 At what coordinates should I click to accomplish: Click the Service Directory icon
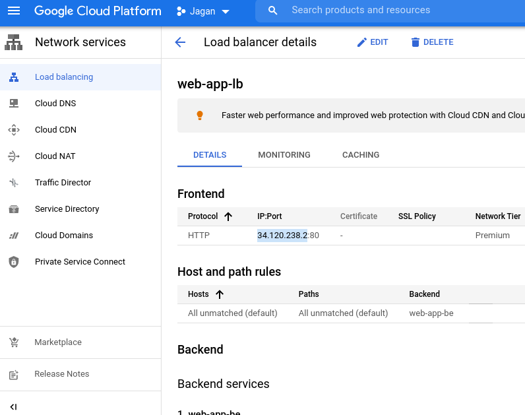[x=14, y=209]
